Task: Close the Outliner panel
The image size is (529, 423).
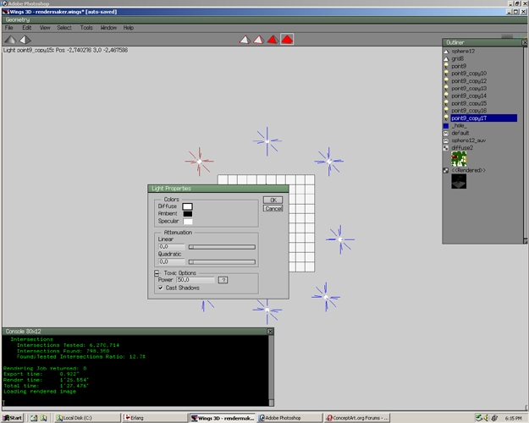Action: pos(525,42)
